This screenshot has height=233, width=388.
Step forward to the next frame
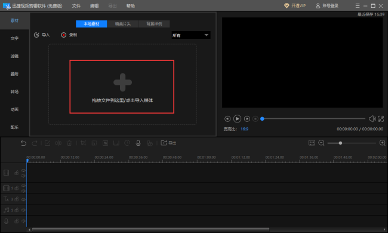(x=247, y=119)
